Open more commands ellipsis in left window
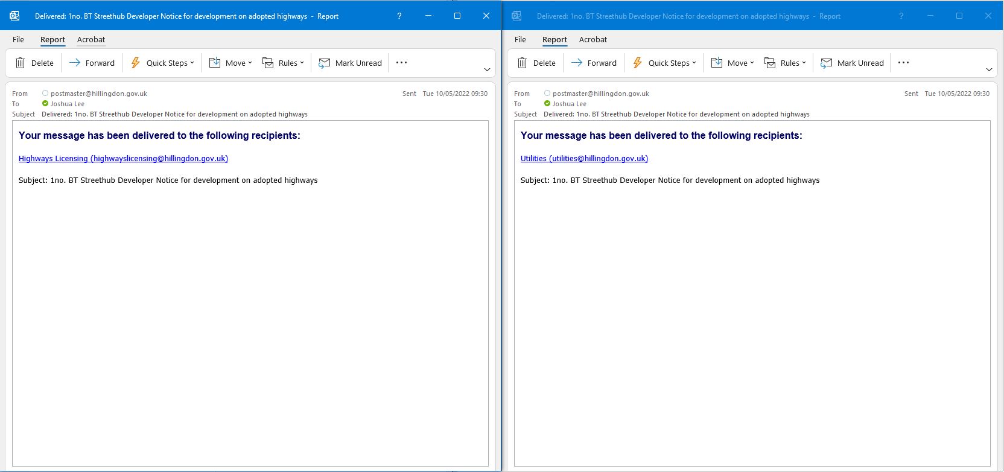 click(402, 63)
